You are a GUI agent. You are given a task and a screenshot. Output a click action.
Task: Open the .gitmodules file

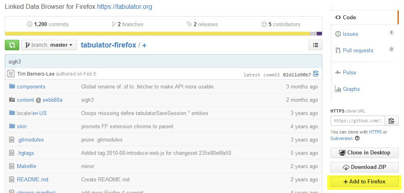(x=30, y=140)
